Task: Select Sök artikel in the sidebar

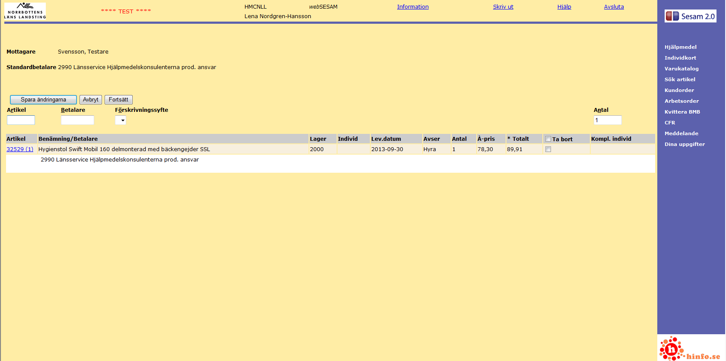Action: (680, 79)
